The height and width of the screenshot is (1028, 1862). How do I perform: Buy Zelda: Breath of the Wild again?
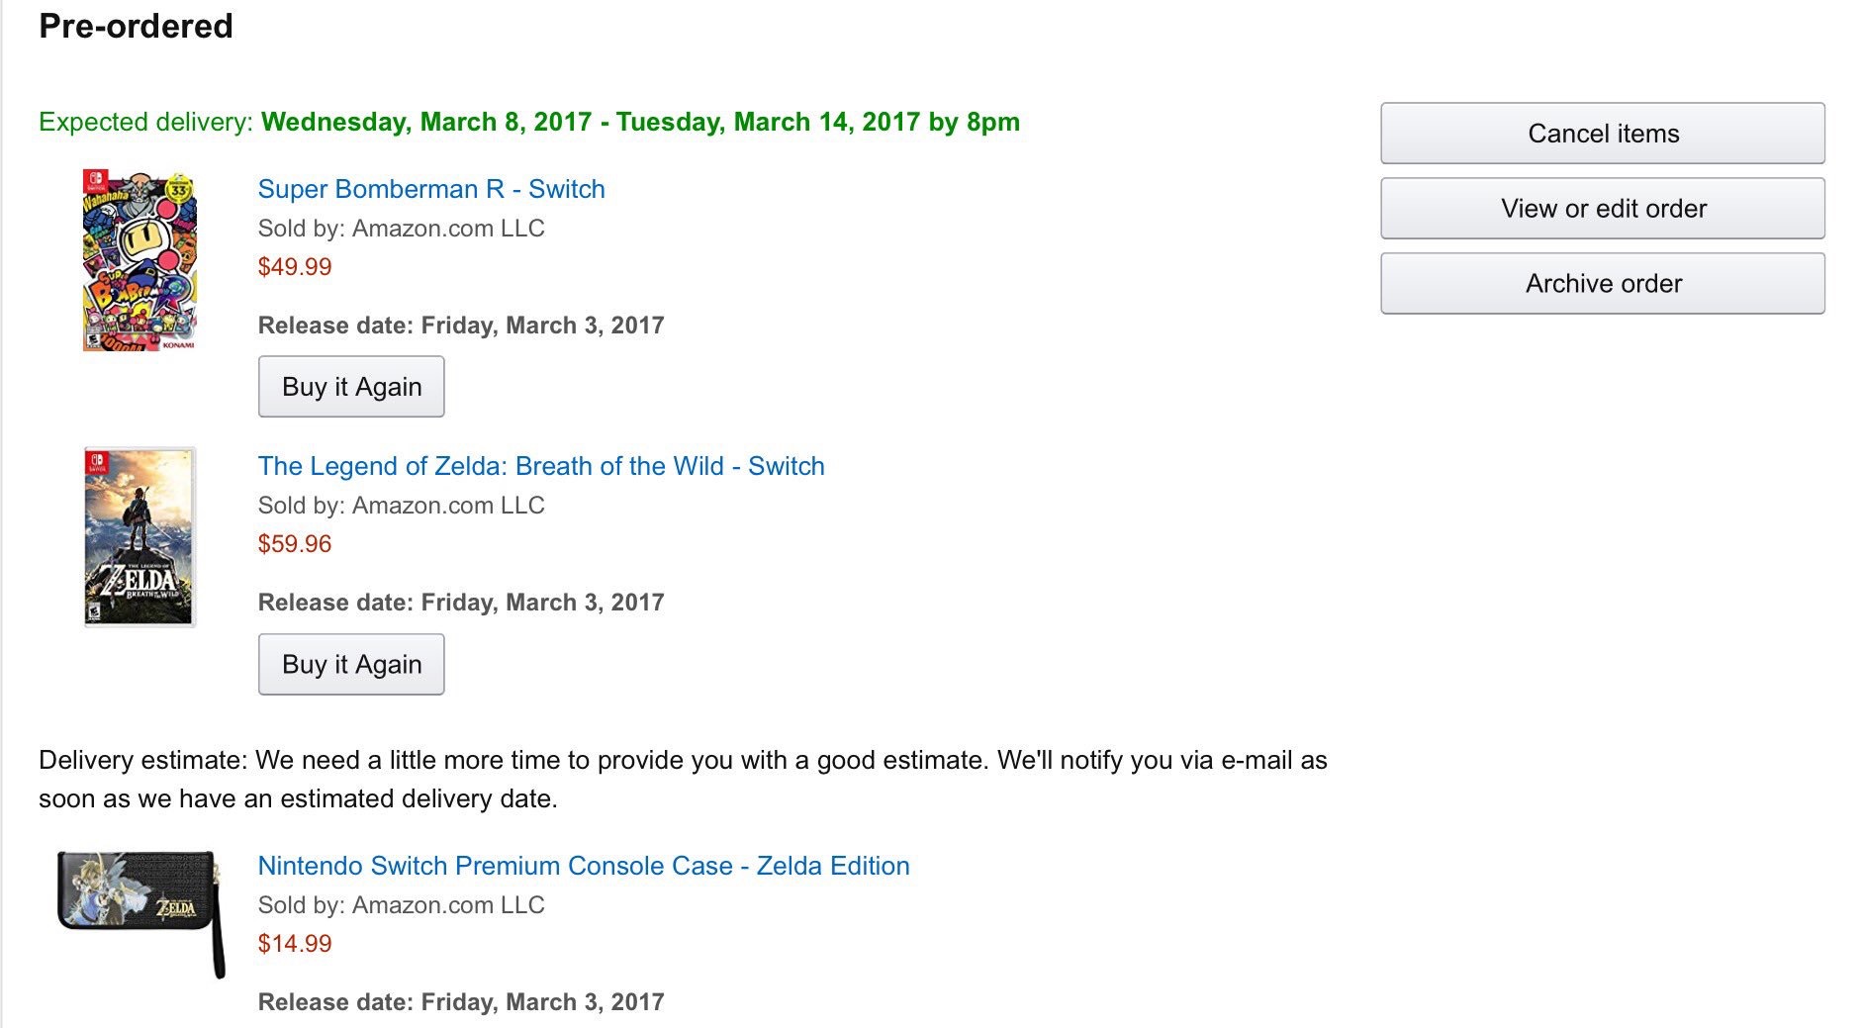pos(351,664)
